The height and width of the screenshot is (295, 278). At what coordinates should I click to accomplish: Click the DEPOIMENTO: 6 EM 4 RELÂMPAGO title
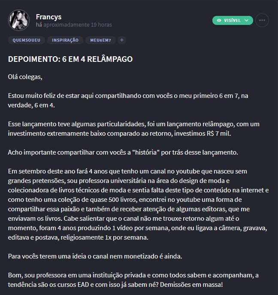coord(70,59)
